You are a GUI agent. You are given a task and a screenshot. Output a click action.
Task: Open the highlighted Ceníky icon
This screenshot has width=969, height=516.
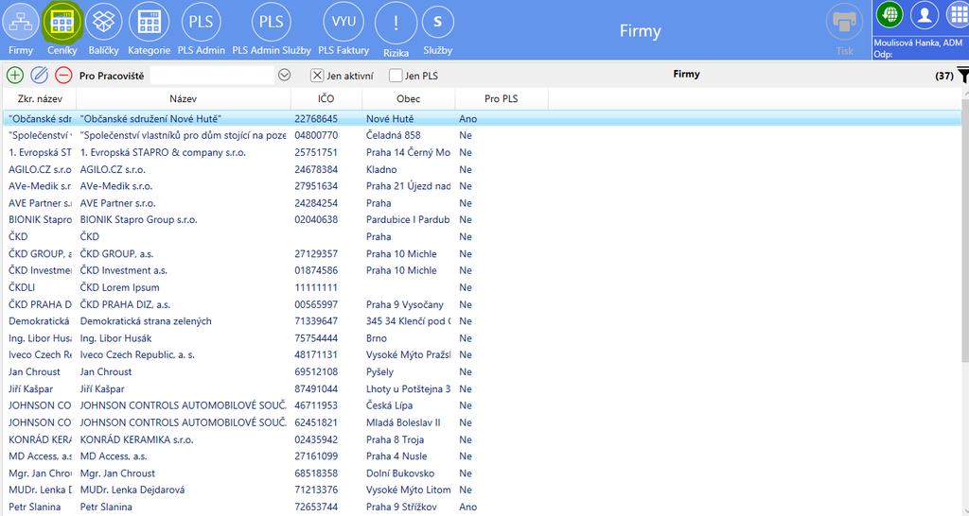coord(62,23)
